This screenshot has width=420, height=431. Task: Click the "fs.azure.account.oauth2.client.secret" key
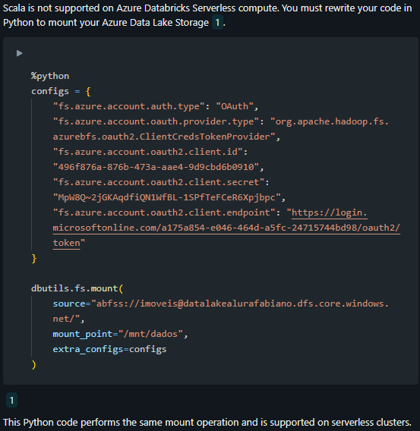coord(159,182)
